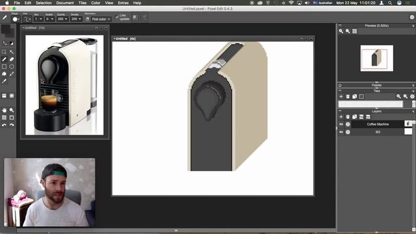This screenshot has height=234, width=416.
Task: Open the Tiles menu
Action: (x=83, y=3)
